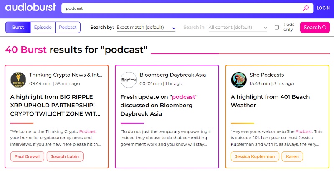This screenshot has width=334, height=171.
Task: Select the Jessica Kupferman tag
Action: [255, 156]
